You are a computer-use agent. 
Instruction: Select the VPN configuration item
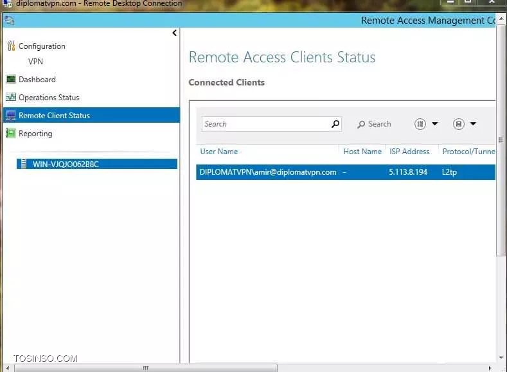pos(35,62)
